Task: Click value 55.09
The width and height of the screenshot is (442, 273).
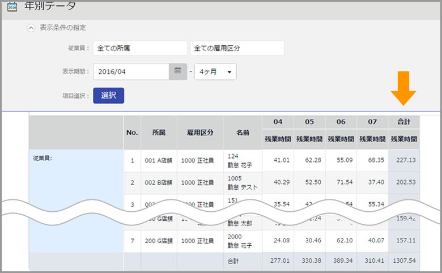Action: 345,160
